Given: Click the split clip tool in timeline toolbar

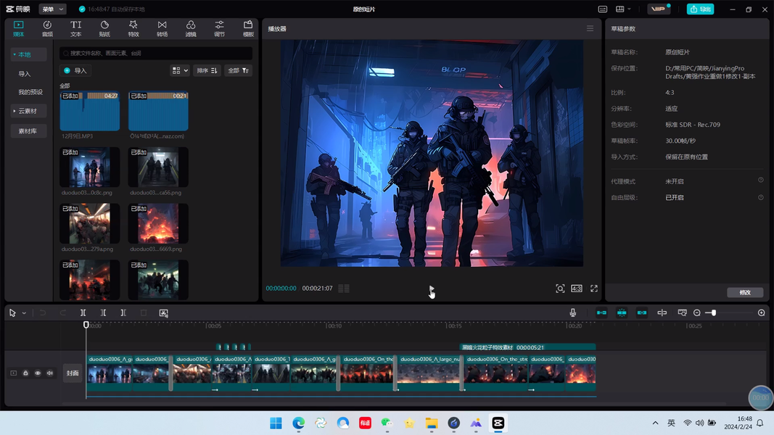Looking at the screenshot, I should point(83,312).
